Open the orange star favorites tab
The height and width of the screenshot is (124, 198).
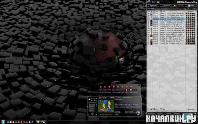click(x=178, y=6)
